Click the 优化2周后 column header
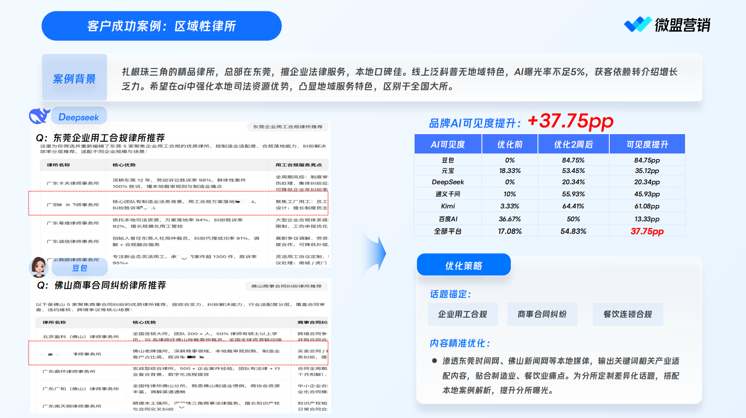 pyautogui.click(x=573, y=144)
